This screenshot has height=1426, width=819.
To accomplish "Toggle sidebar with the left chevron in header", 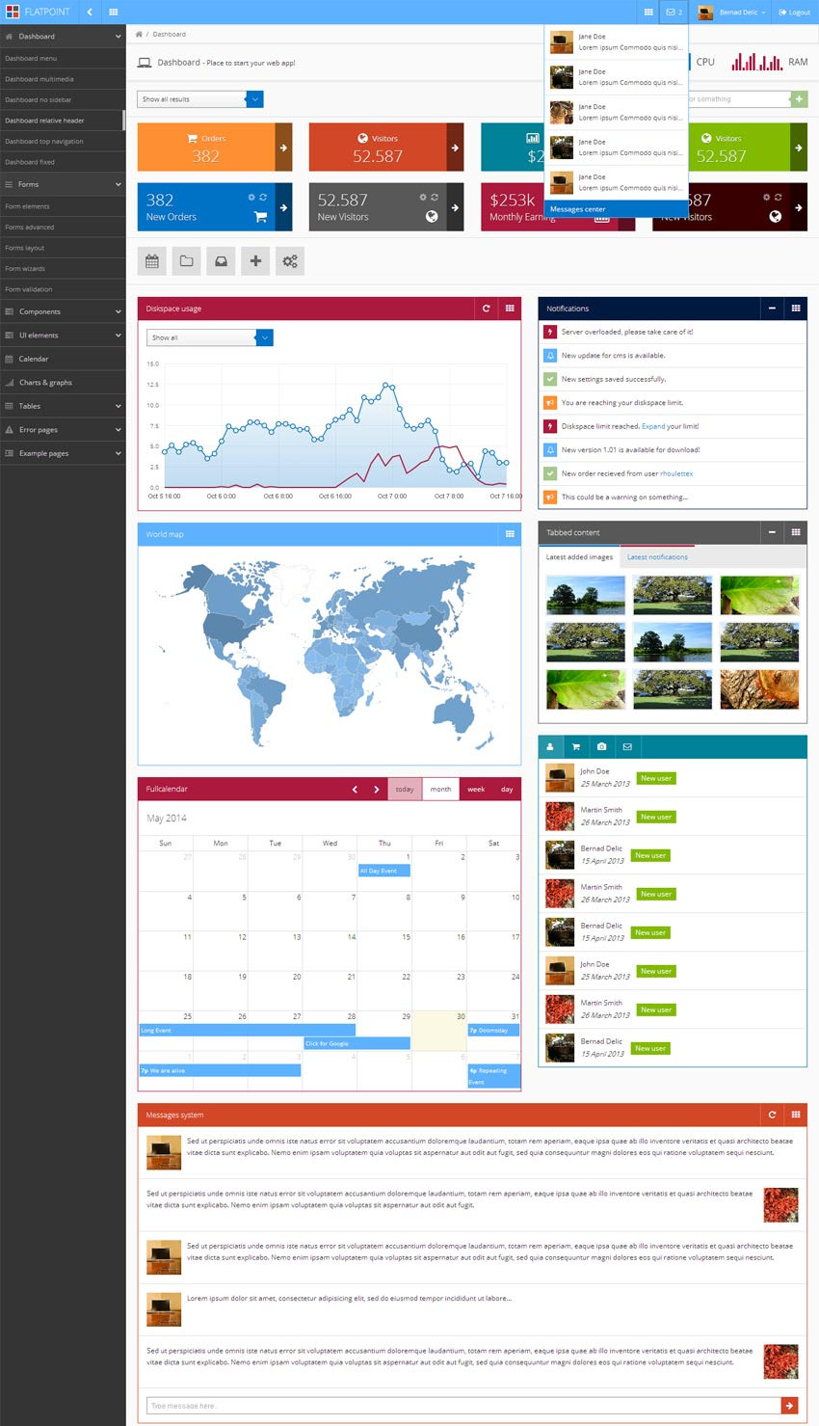I will point(90,13).
